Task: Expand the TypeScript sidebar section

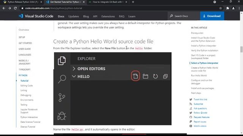Action: pyautogui.click(x=24, y=70)
